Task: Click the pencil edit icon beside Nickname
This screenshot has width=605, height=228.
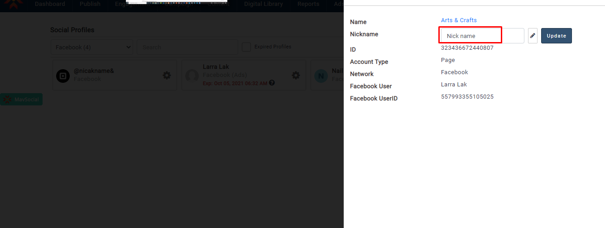Action: (533, 36)
